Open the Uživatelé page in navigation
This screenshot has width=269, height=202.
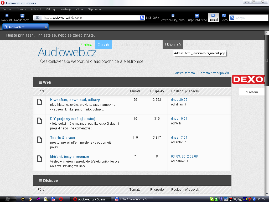tap(173, 45)
